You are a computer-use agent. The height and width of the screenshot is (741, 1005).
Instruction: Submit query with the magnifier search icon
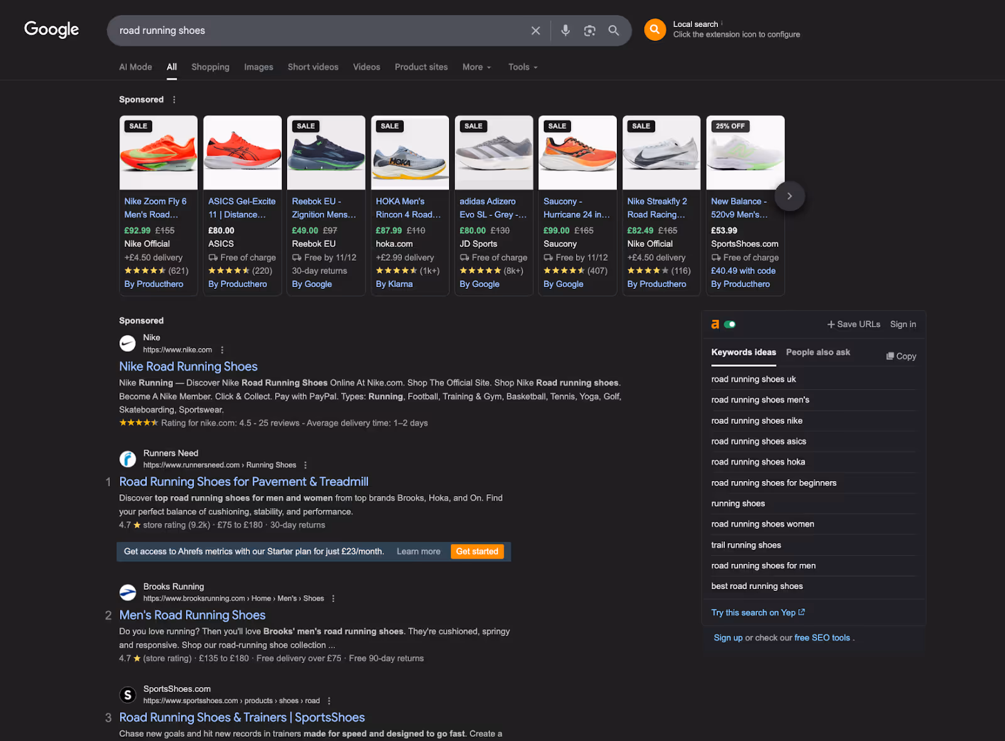click(614, 30)
